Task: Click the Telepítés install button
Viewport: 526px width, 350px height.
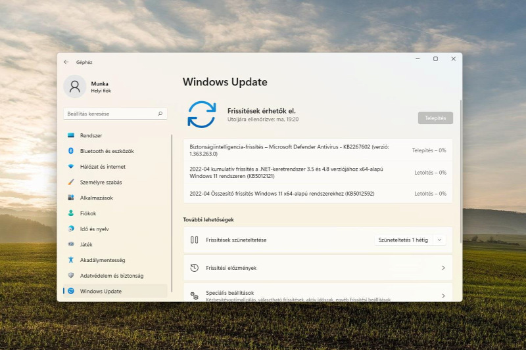Action: [x=435, y=118]
